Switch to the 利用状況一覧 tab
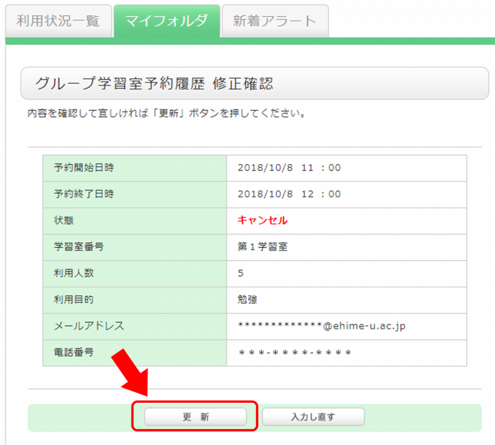Screen dimensions: 495x445 click(x=58, y=21)
